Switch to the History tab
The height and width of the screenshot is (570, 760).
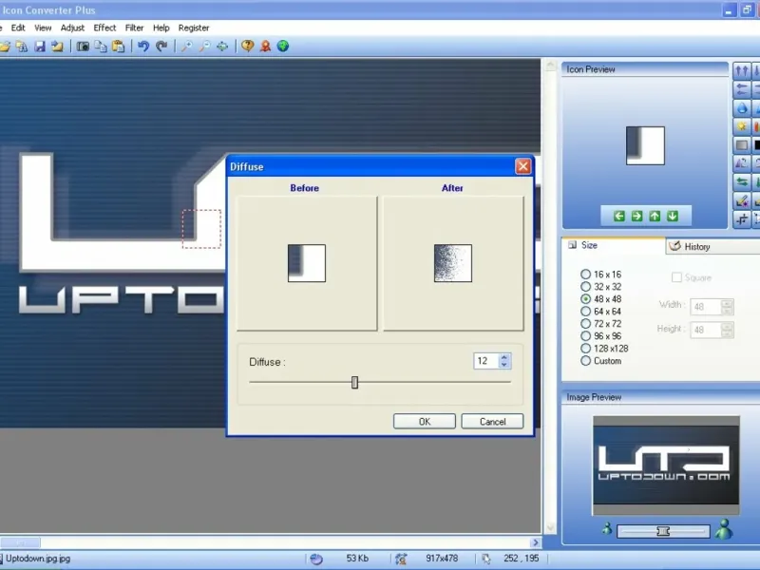[712, 247]
